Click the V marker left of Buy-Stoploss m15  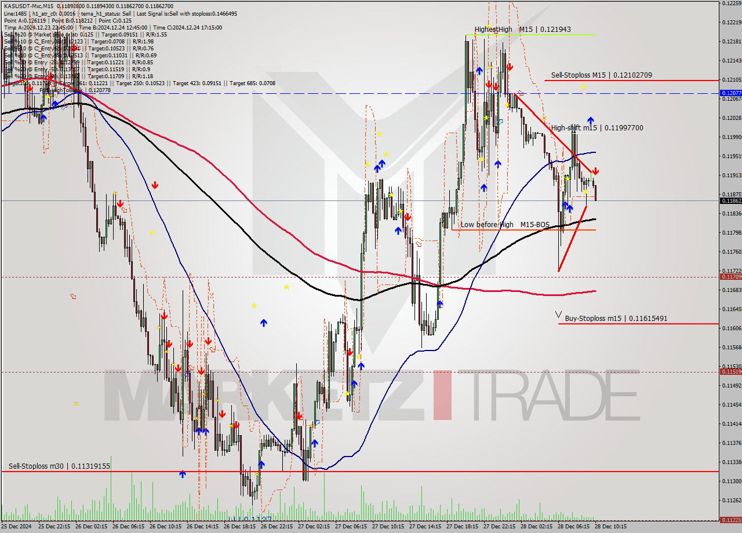coord(558,315)
